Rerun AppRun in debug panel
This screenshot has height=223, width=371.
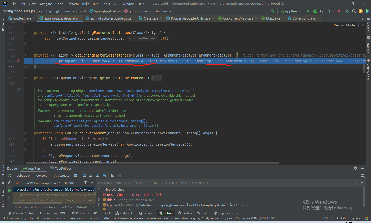point(9,176)
